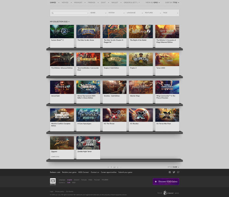Go to previous page arrow in pagination
Screen dimensions: 229x197
tap(108, 167)
